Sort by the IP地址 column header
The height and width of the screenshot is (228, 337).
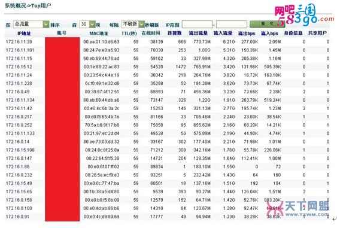24,34
